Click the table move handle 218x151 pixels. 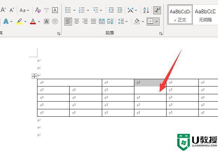point(34,76)
